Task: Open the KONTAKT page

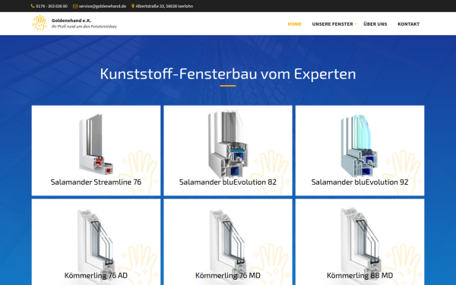Action: tap(409, 24)
